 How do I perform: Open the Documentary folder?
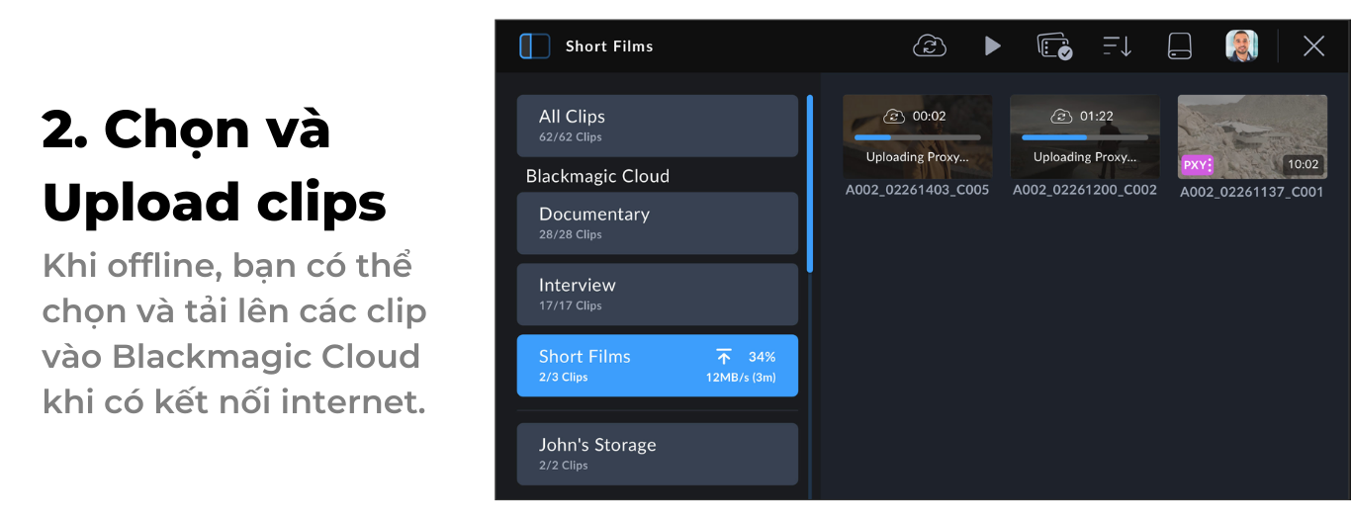(657, 223)
